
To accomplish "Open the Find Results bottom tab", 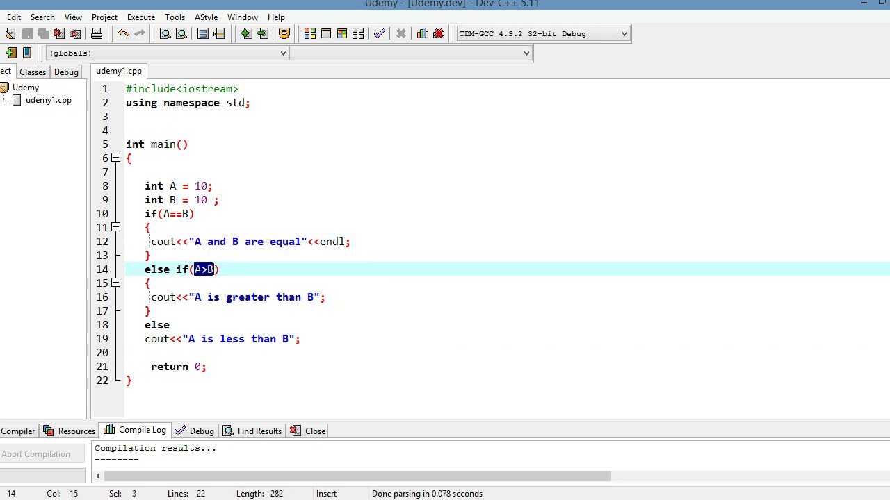I will 252,431.
